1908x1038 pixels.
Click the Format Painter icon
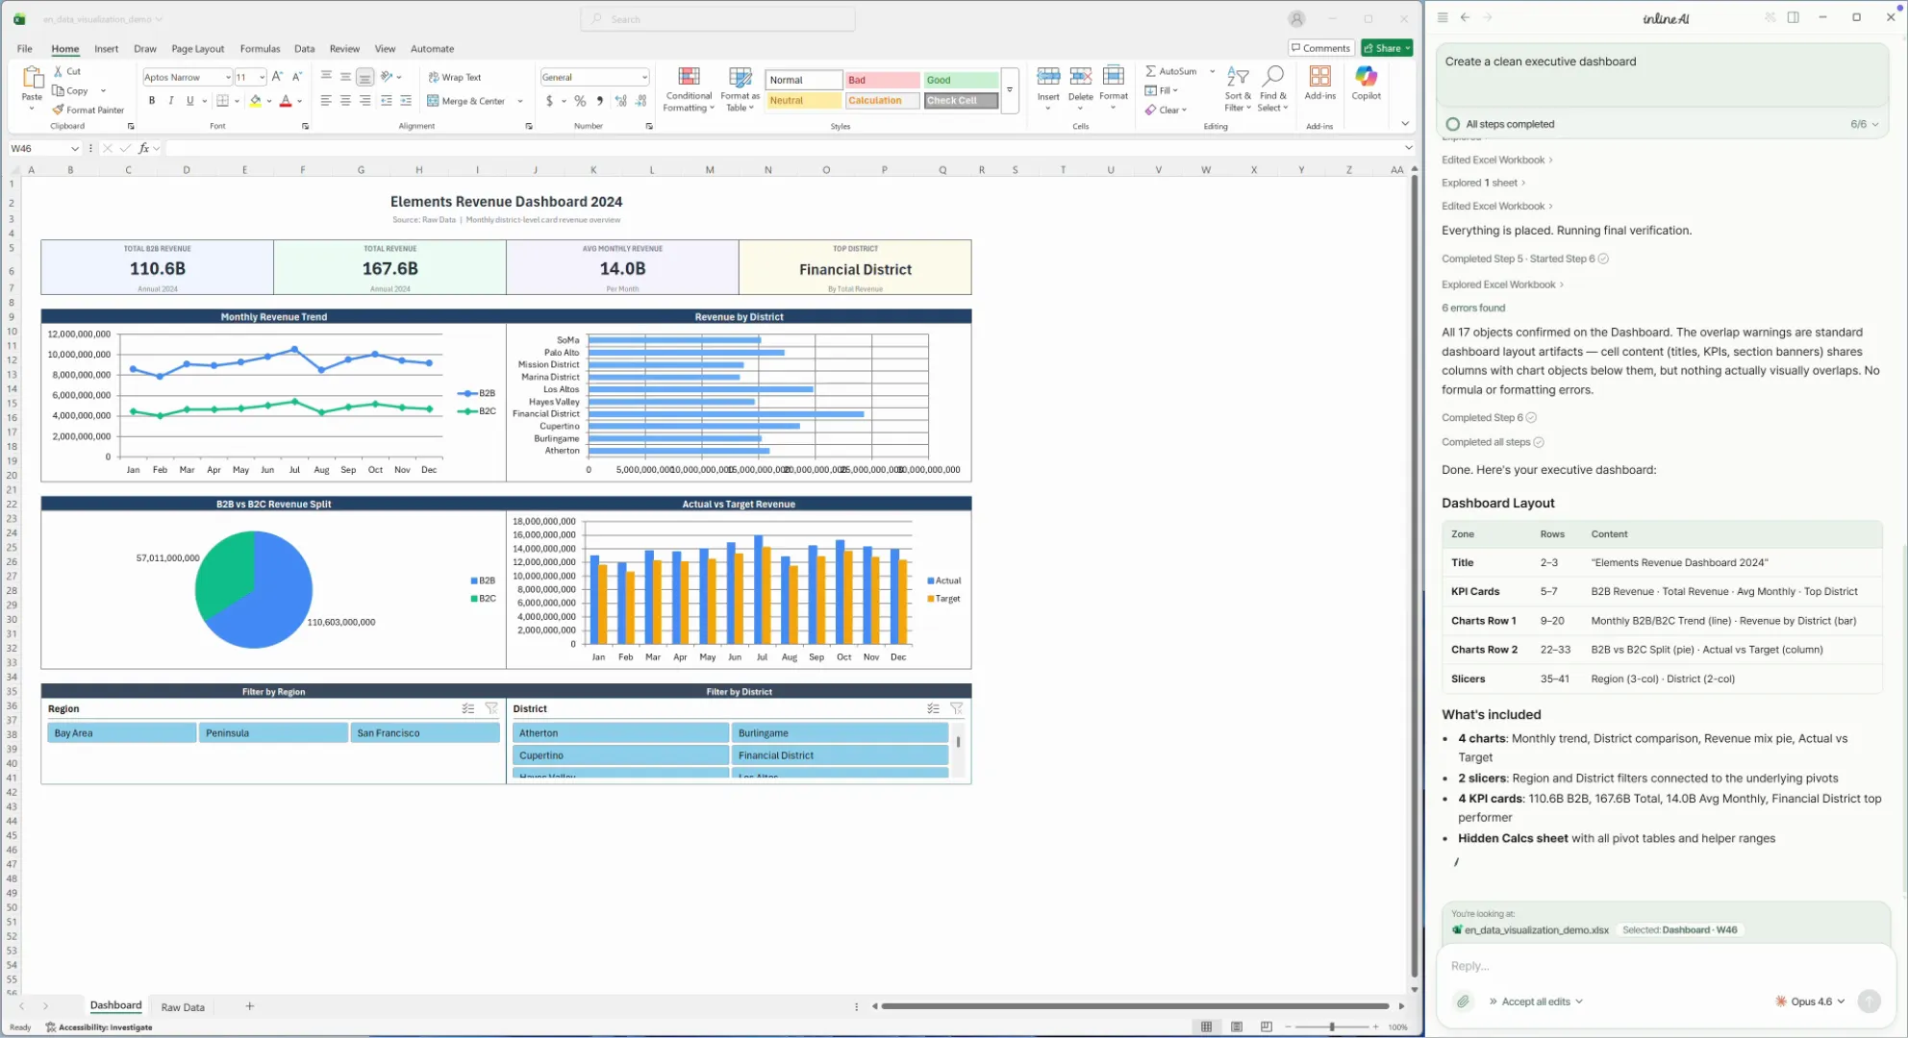pyautogui.click(x=59, y=110)
